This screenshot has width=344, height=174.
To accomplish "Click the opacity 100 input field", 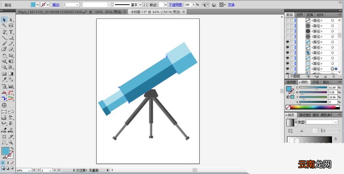I will [x=188, y=4].
